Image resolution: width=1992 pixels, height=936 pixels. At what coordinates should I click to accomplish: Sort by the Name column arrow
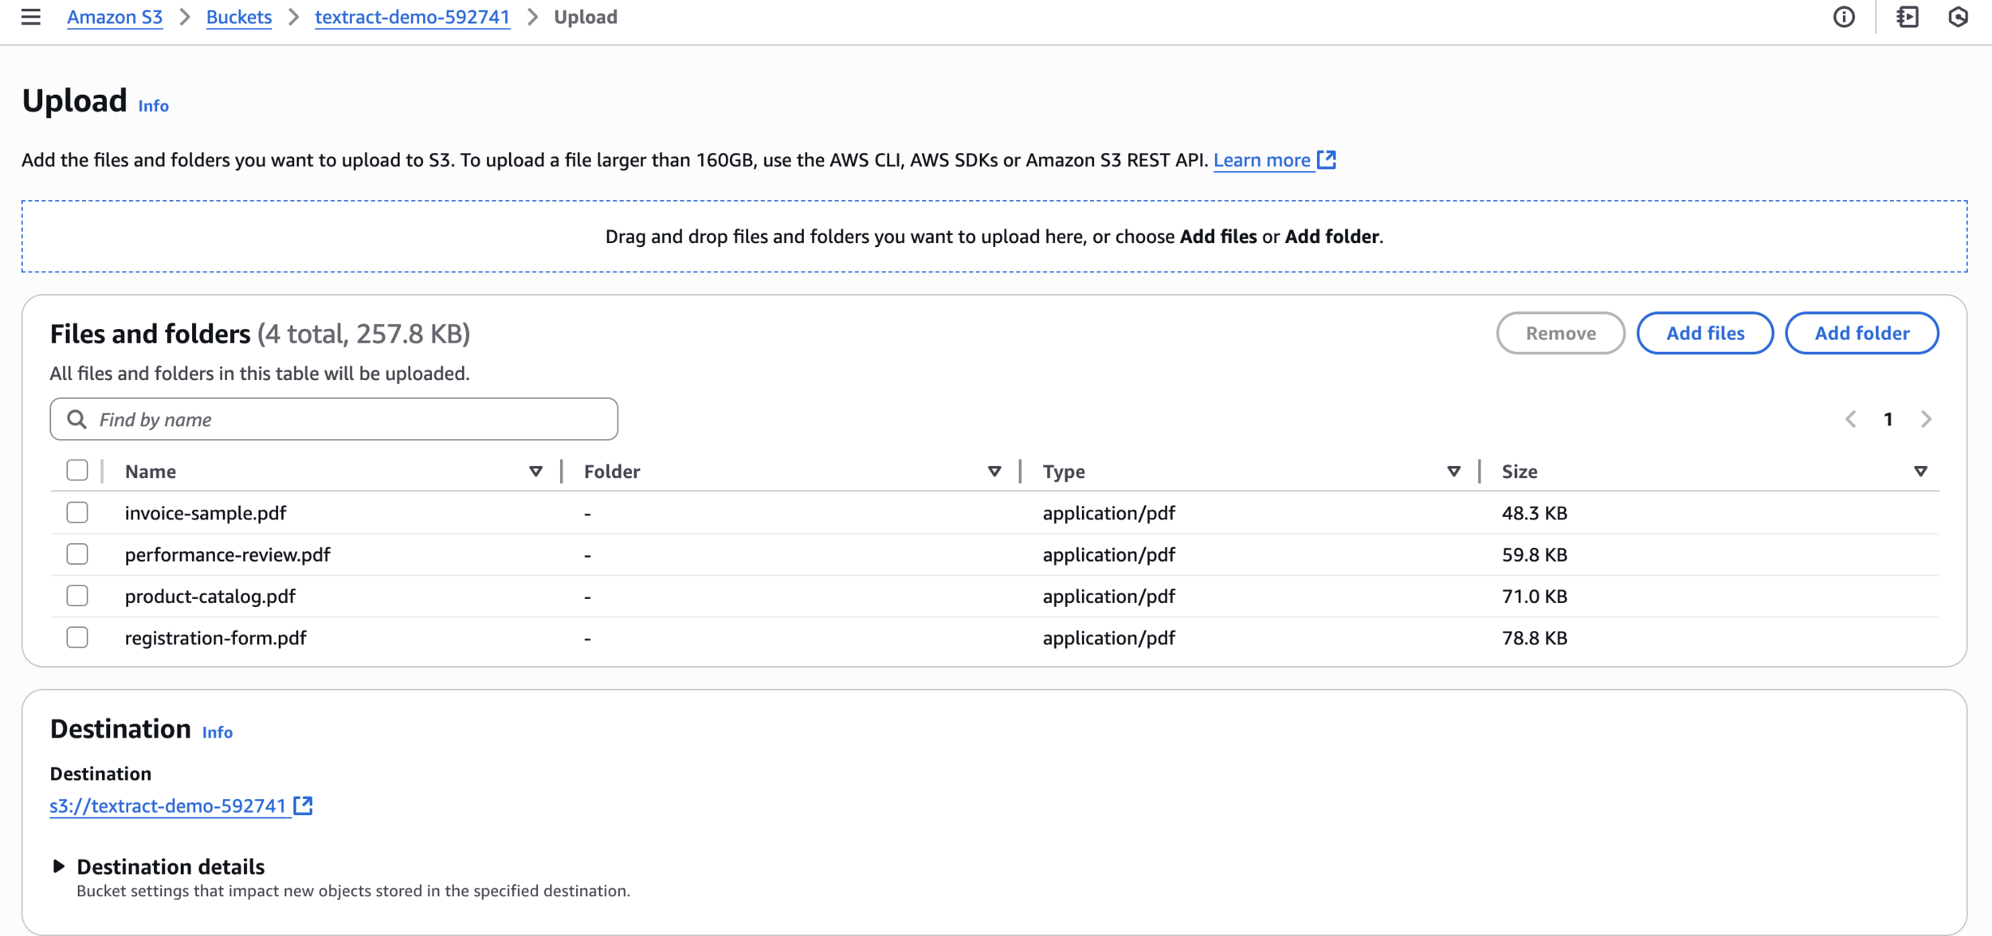click(x=535, y=472)
